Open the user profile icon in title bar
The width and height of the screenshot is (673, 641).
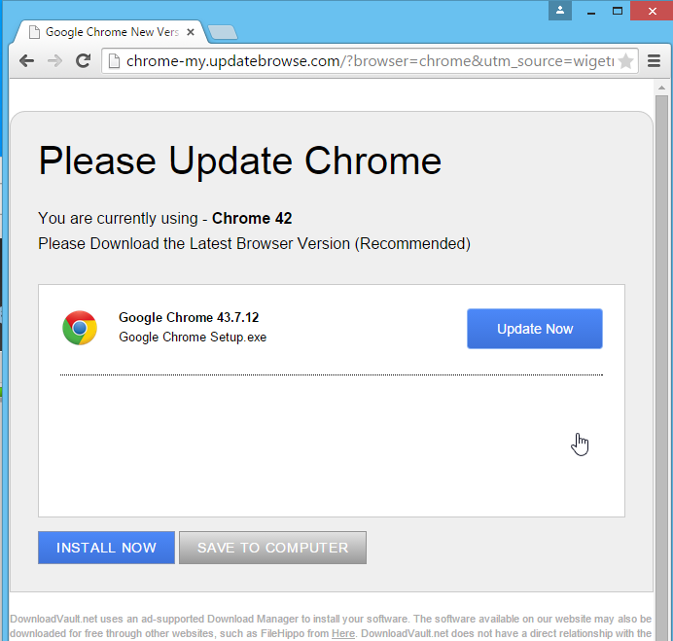point(560,11)
